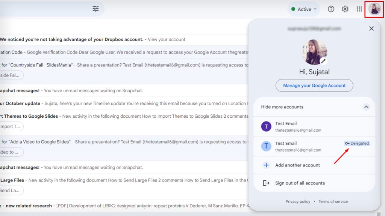Viewport: 385px width, 216px height.
Task: Select Add another account
Action: (297, 165)
